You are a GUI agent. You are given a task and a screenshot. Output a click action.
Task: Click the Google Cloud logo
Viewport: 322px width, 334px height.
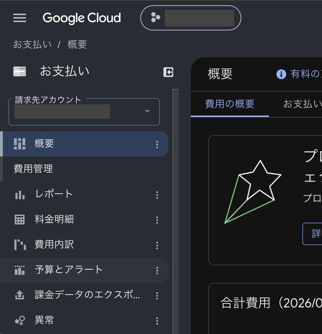82,18
